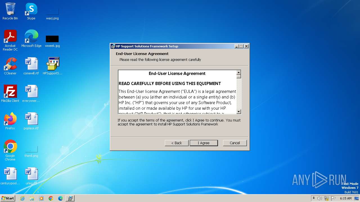This screenshot has height=202, width=360.
Task: Click the setup window title bar icon
Action: pos(113,46)
